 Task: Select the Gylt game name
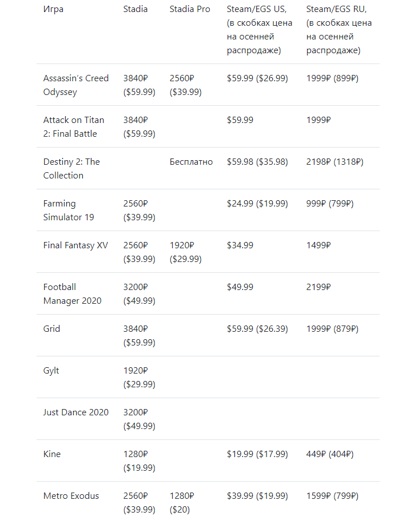pyautogui.click(x=51, y=371)
